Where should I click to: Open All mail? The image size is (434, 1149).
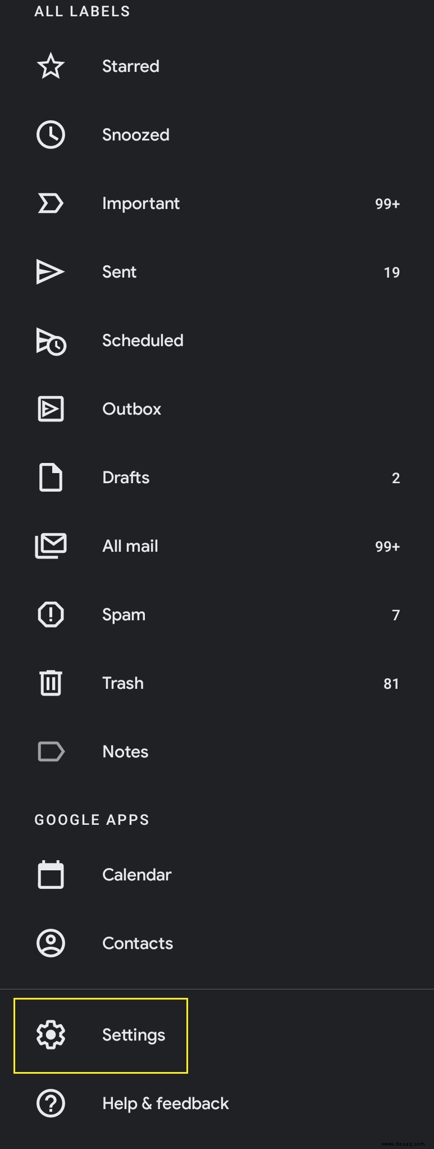[x=217, y=546]
